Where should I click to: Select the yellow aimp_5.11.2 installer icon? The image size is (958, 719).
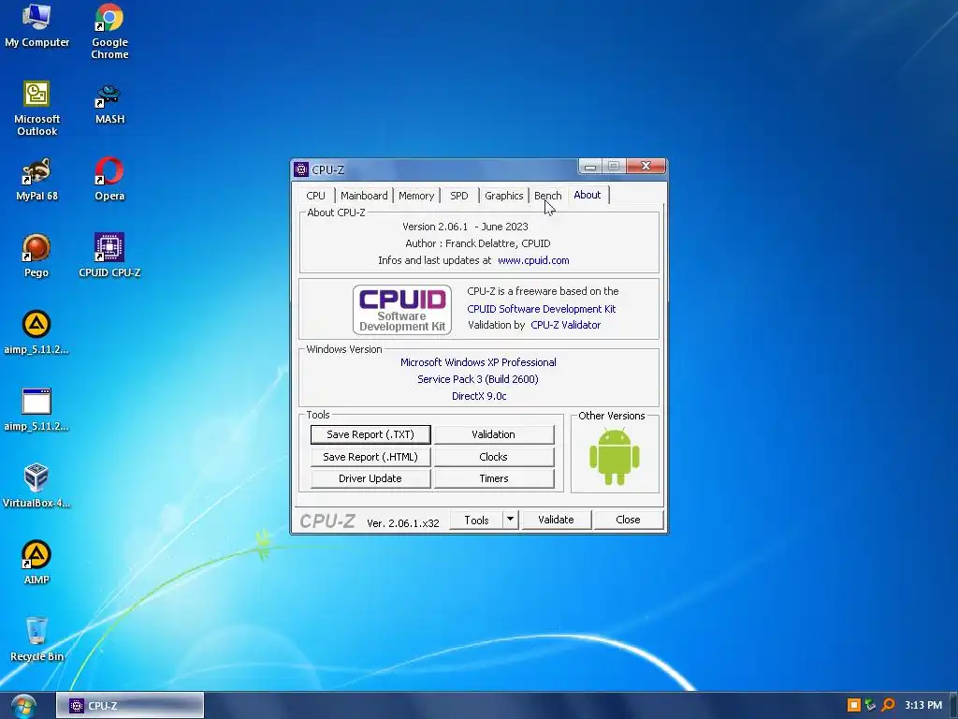click(x=36, y=332)
